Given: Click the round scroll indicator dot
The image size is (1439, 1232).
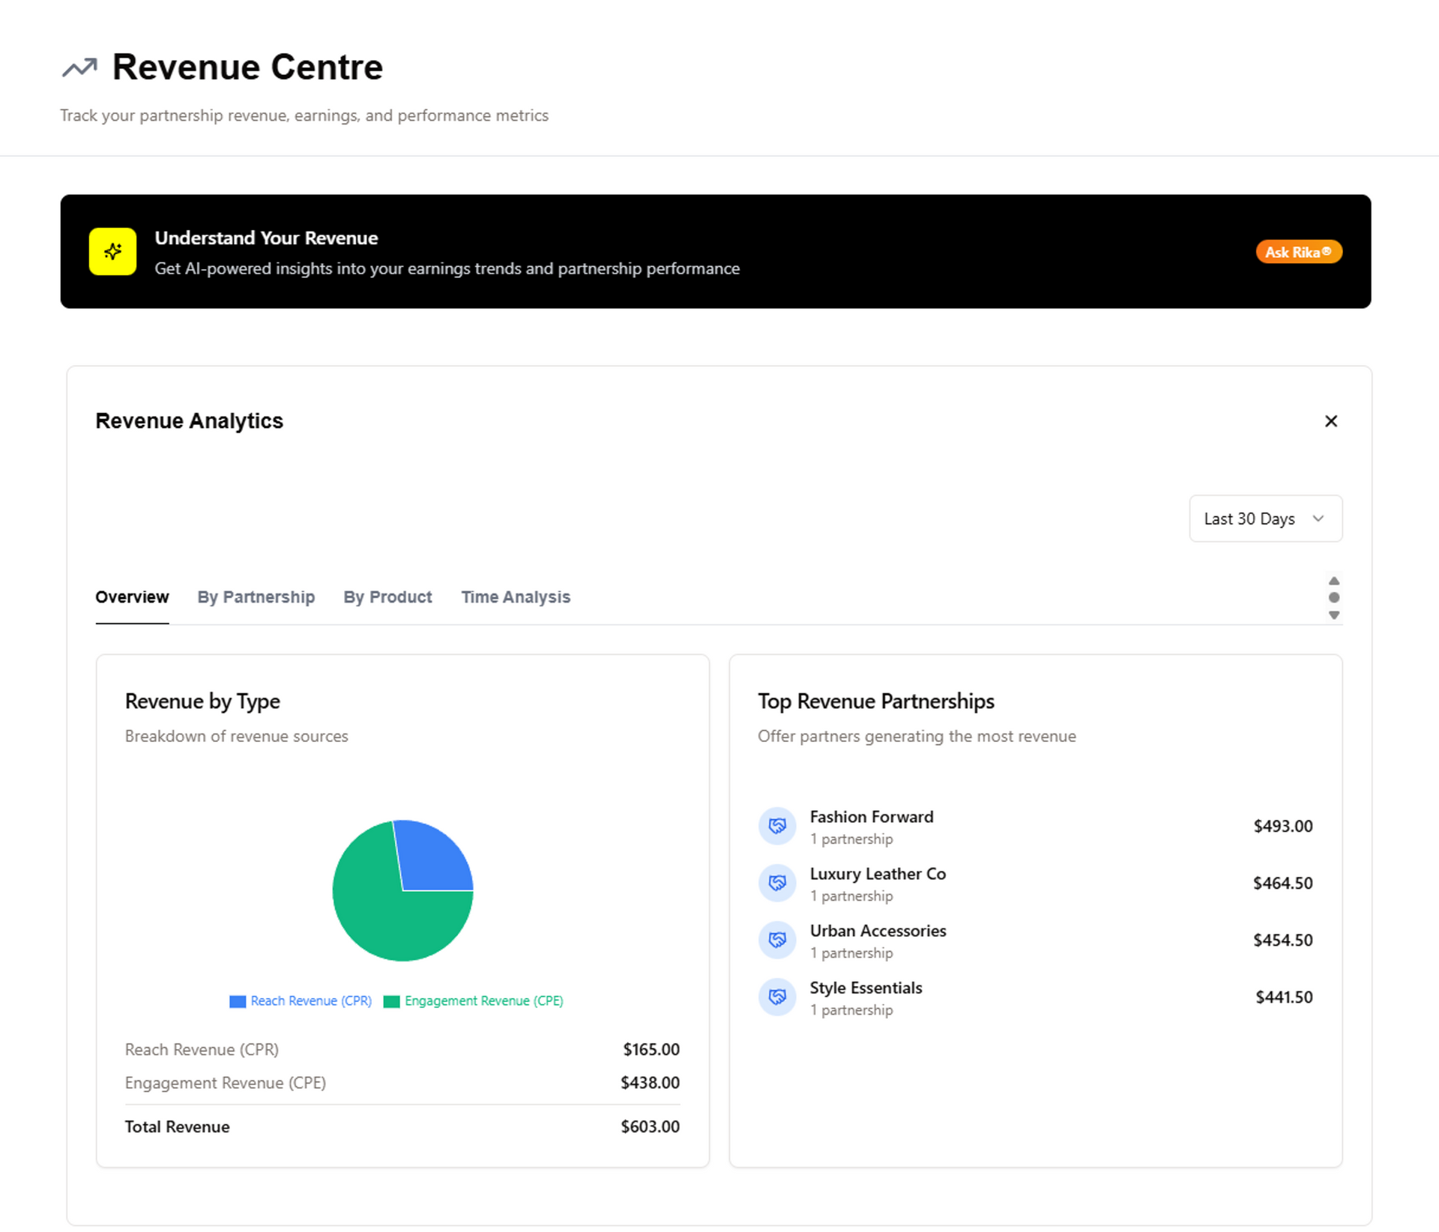Looking at the screenshot, I should tap(1333, 597).
